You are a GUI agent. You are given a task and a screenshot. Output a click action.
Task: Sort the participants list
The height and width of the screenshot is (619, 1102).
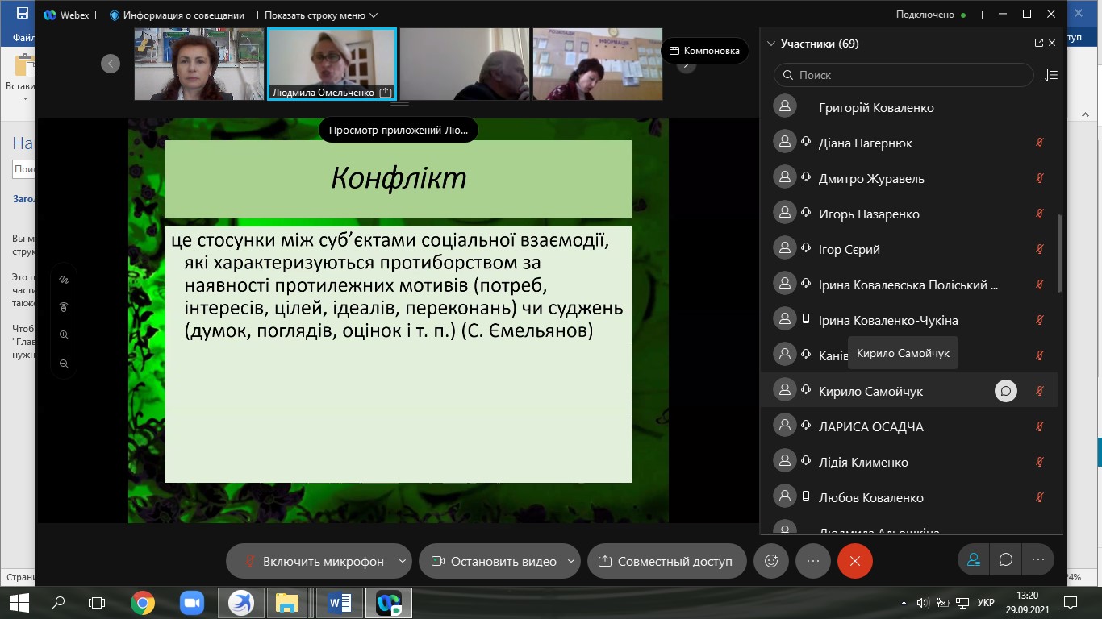pos(1050,75)
